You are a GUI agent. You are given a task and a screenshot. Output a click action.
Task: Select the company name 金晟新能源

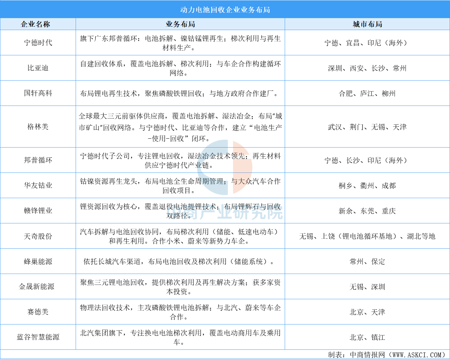[x=37, y=287]
